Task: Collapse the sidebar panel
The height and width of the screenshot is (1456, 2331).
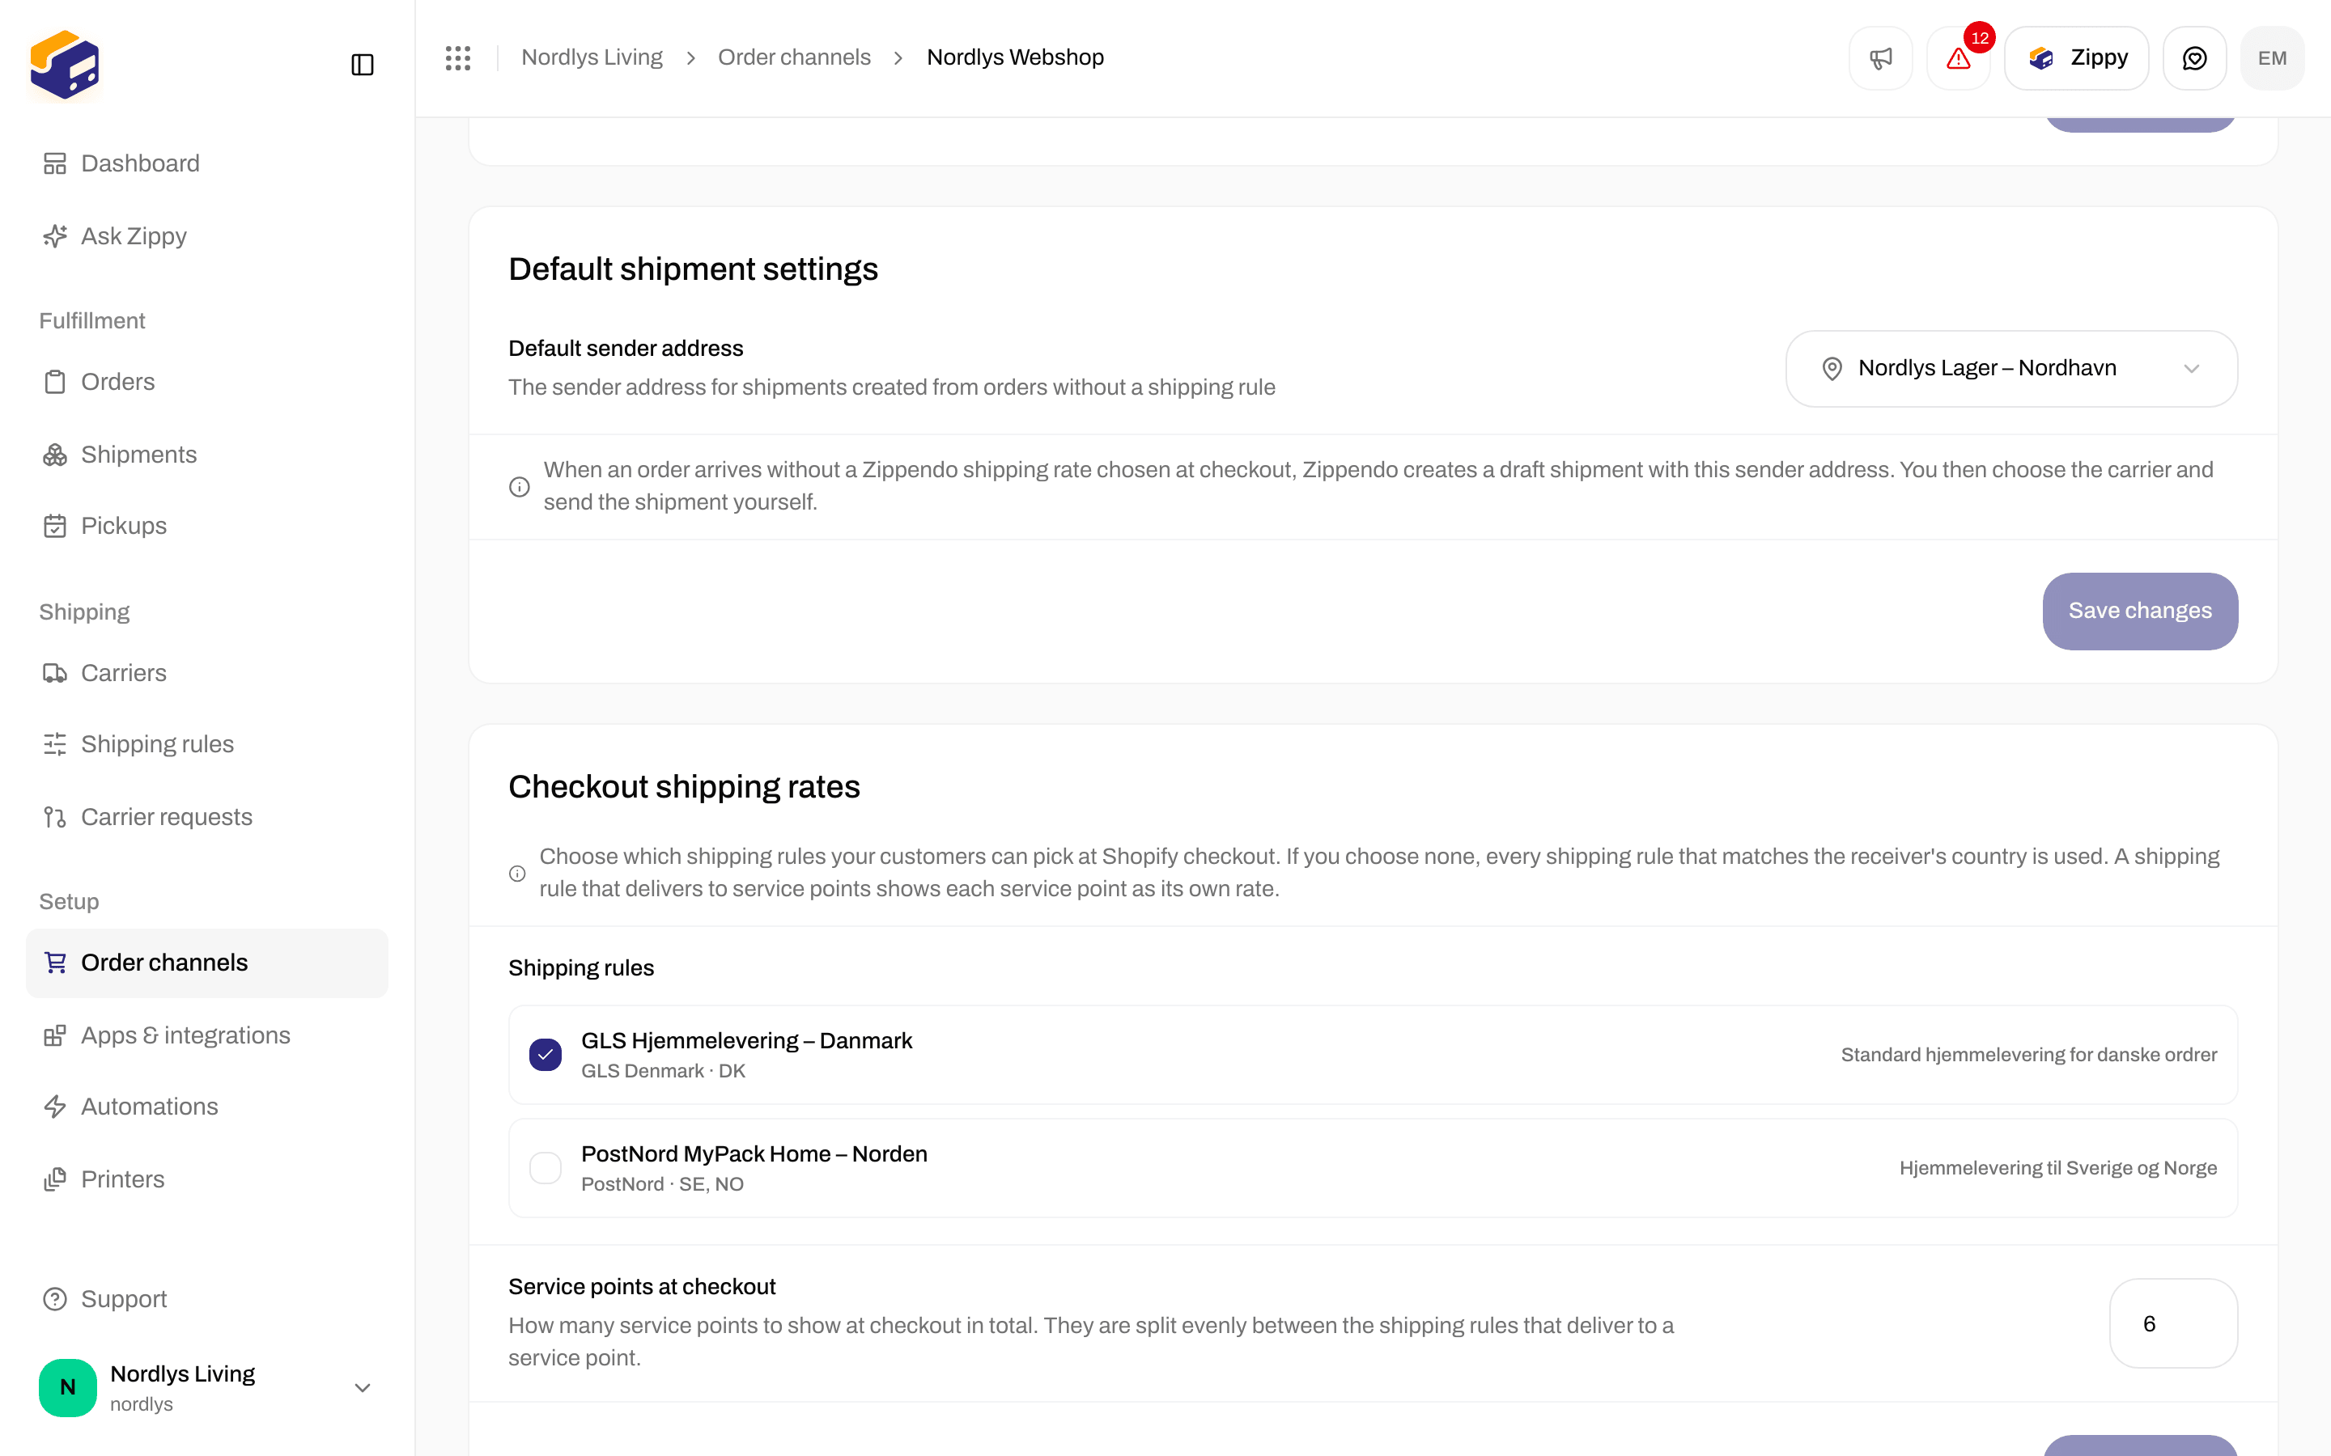Action: pyautogui.click(x=362, y=65)
